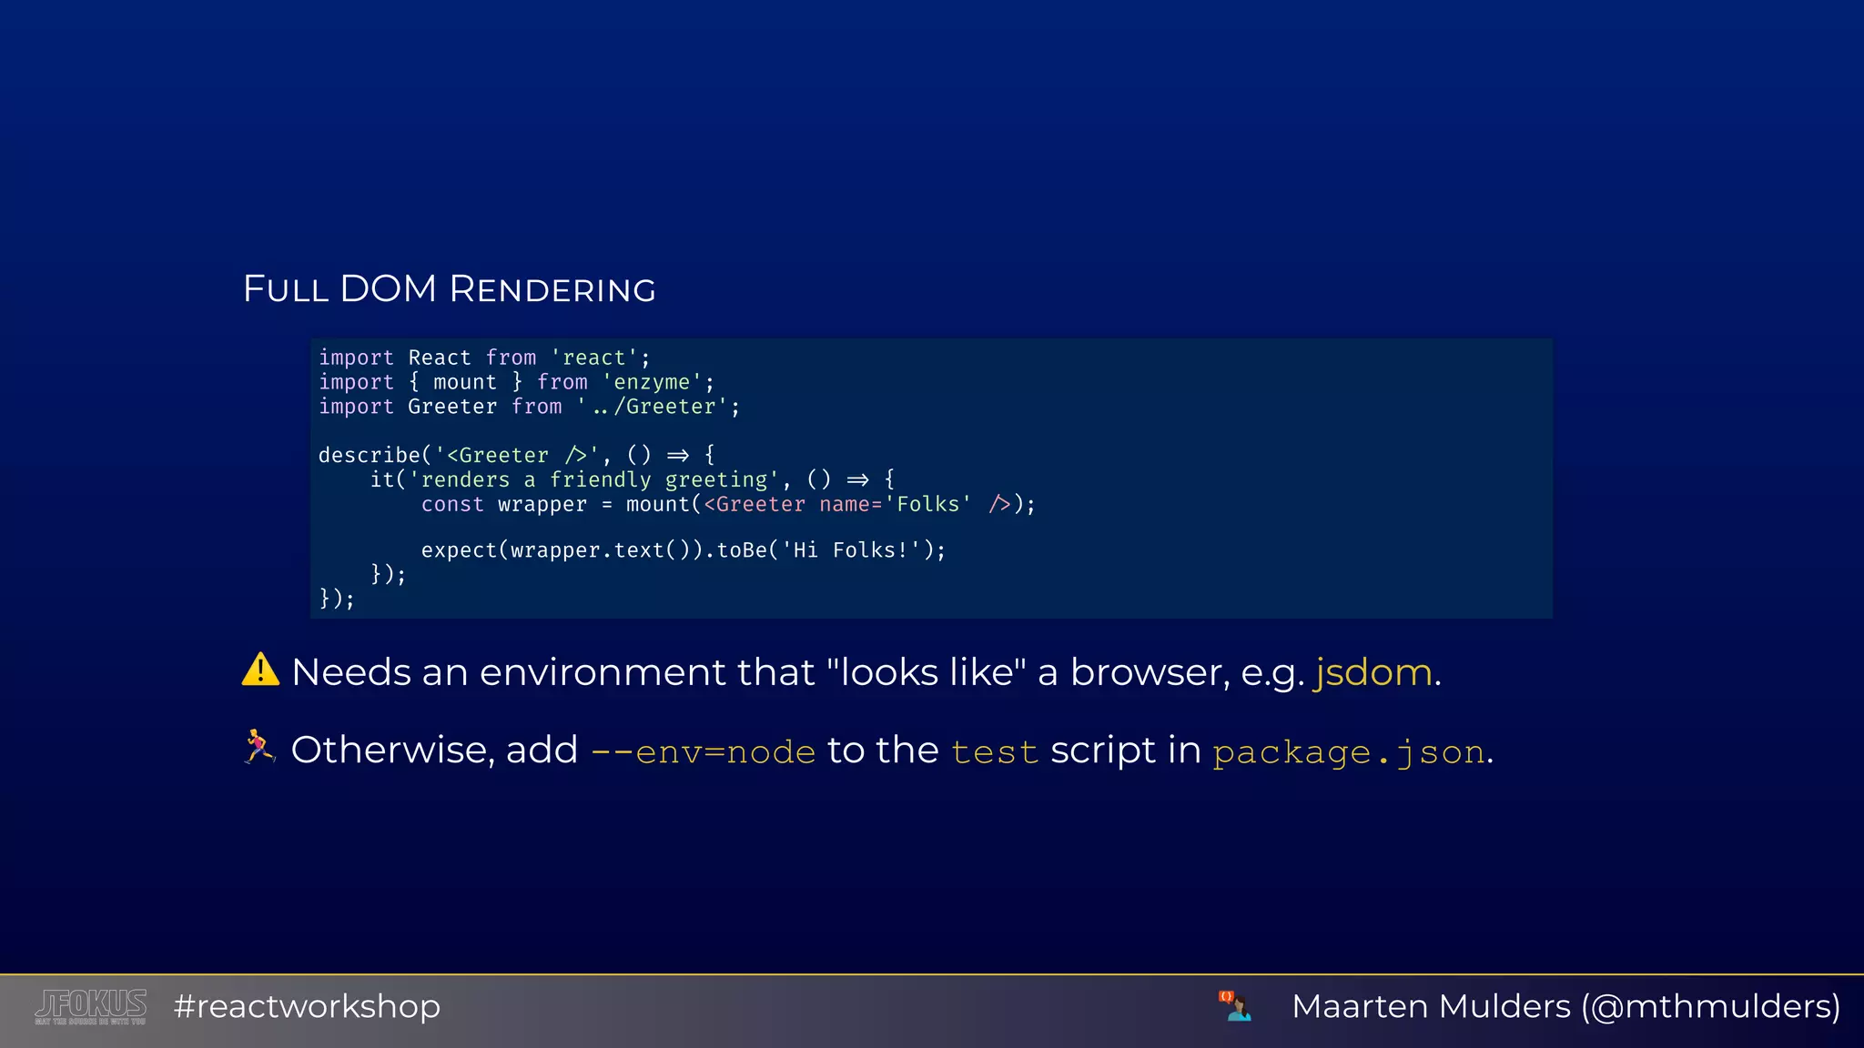
Task: Click the #reactworkshop hashtag
Action: point(307,1006)
